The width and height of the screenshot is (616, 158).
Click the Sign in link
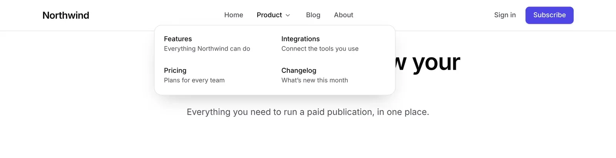505,15
